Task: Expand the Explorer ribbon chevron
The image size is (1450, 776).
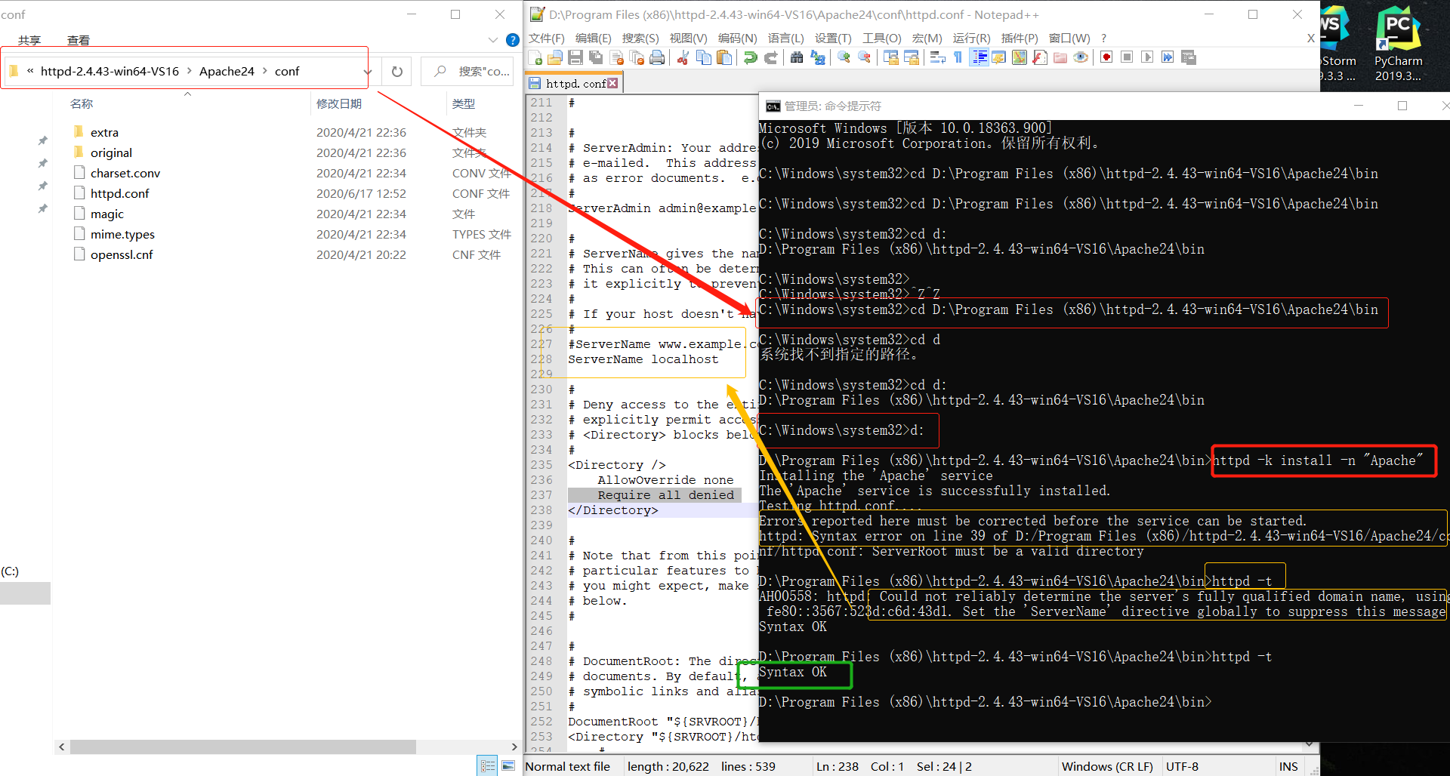Action: [x=492, y=40]
